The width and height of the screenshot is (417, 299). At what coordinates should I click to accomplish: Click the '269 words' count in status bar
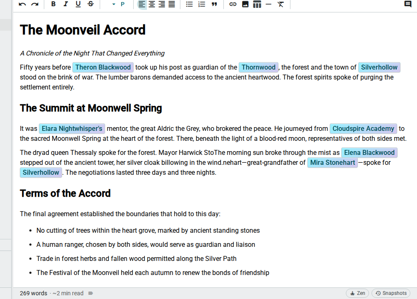[34, 293]
